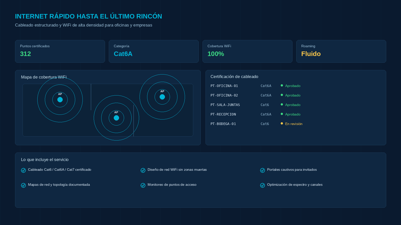Click Diseño de red WiFi sin zonas muertas
The image size is (401, 225).
(177, 169)
